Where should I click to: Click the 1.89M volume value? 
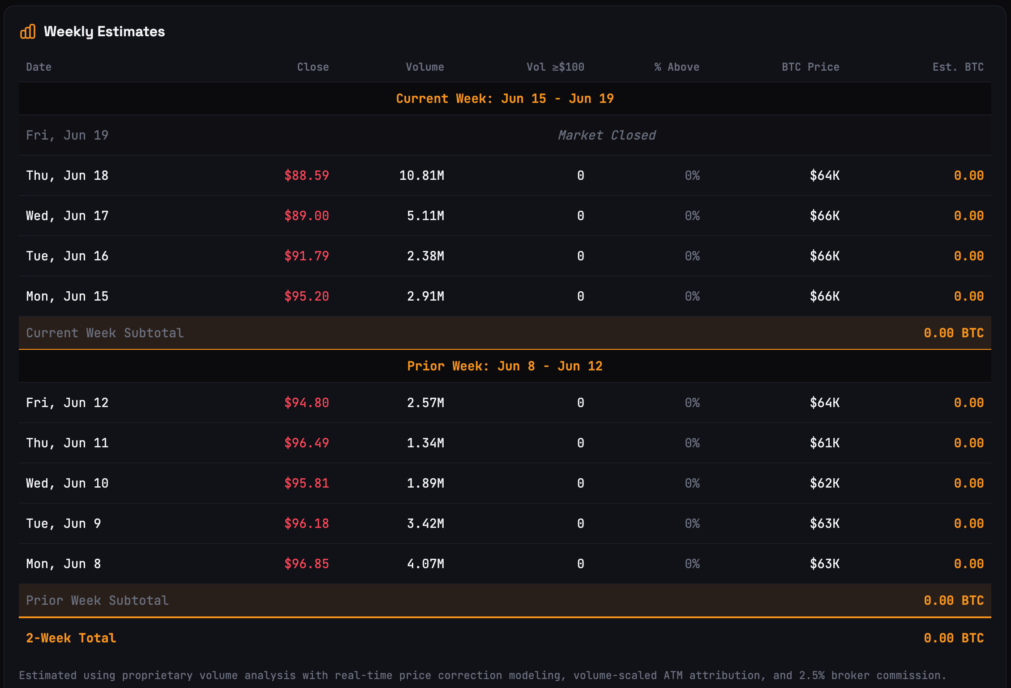(x=425, y=483)
